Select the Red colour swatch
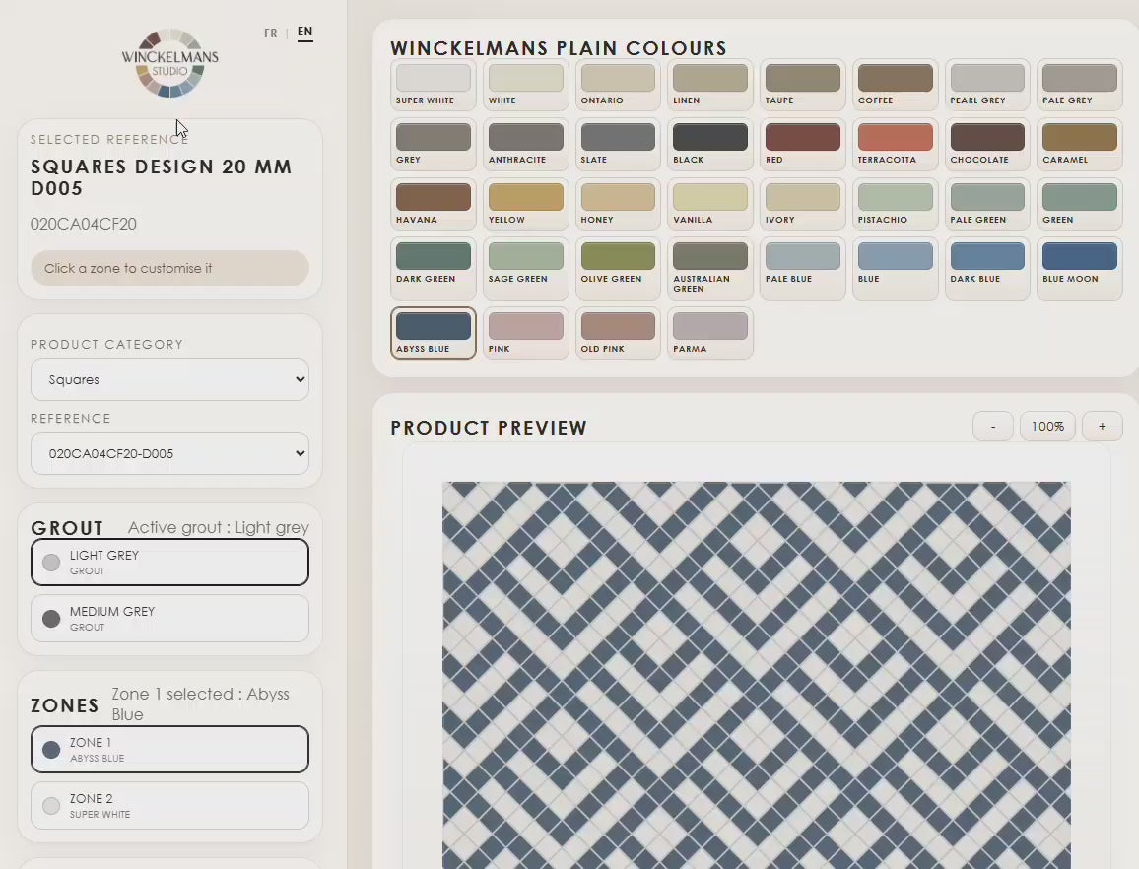 (x=803, y=144)
